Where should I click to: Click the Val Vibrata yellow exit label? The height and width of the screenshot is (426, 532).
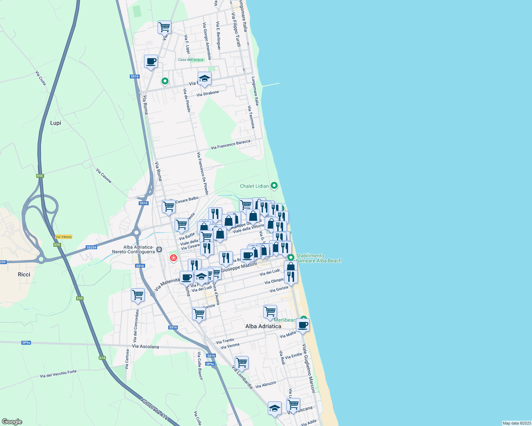click(x=64, y=237)
